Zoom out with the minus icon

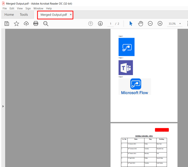[x=150, y=23]
